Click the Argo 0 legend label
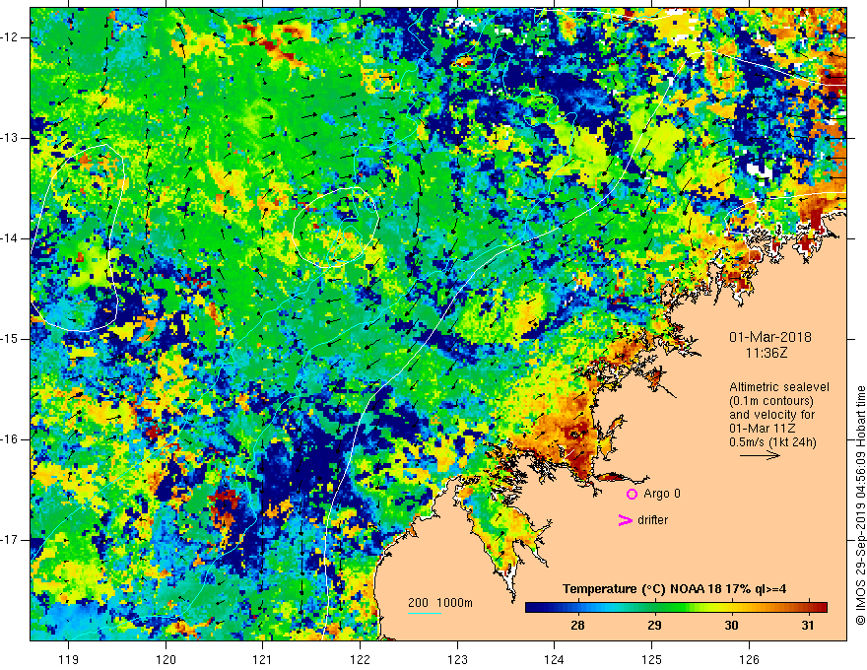This screenshot has width=867, height=670. click(x=662, y=494)
